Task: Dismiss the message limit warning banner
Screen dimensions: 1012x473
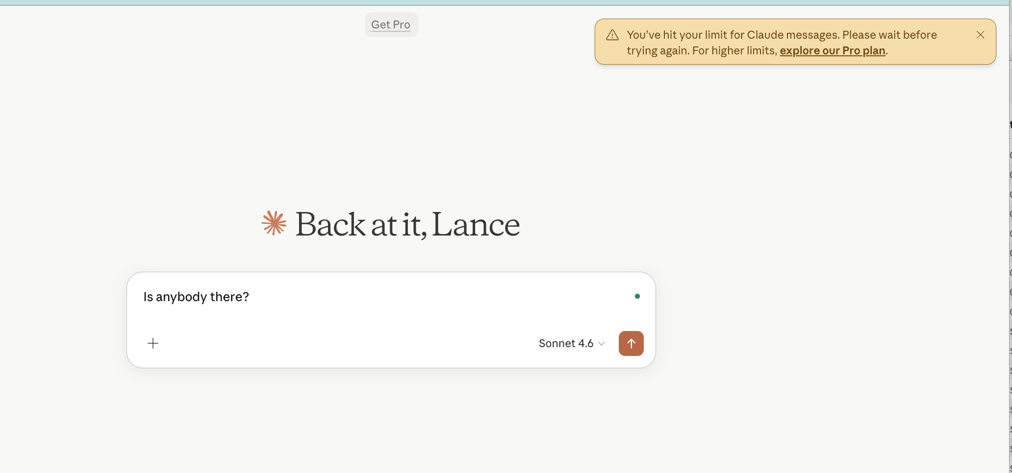Action: tap(980, 35)
